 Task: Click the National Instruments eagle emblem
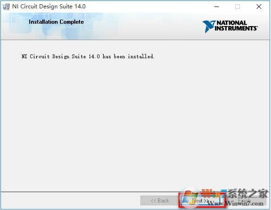[209, 27]
